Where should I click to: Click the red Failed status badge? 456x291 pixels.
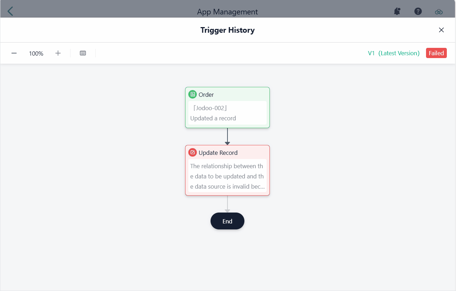point(436,53)
